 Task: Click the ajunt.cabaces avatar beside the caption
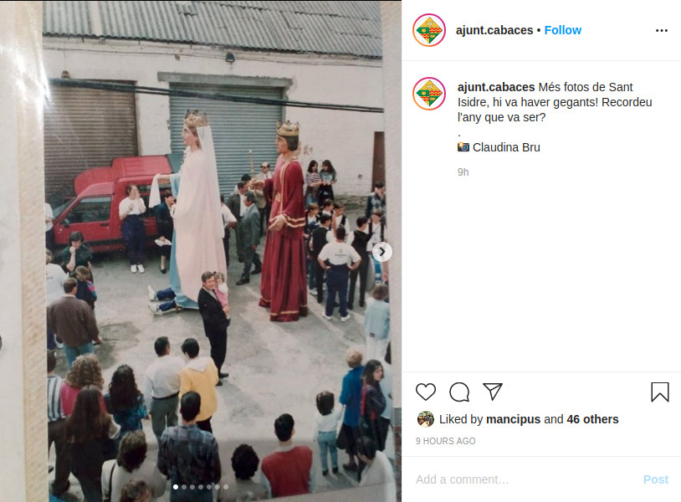pyautogui.click(x=429, y=94)
